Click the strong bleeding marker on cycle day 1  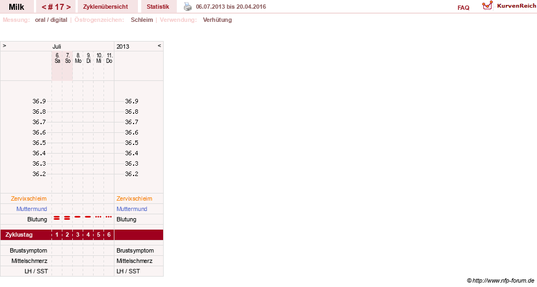[57, 218]
